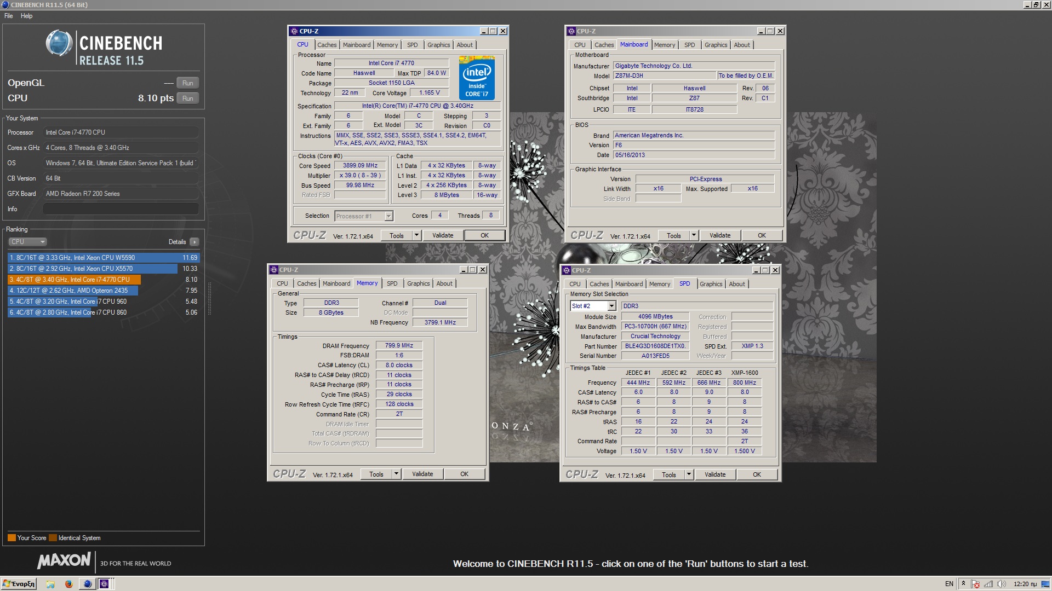Switch to Caches tab in CPU window
The image size is (1052, 591).
coord(327,45)
